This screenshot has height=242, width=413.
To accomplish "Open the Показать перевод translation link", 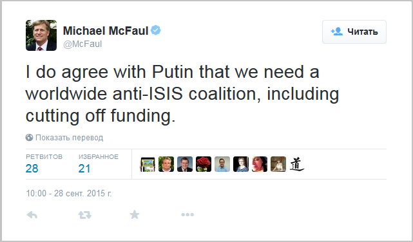I will point(70,138).
